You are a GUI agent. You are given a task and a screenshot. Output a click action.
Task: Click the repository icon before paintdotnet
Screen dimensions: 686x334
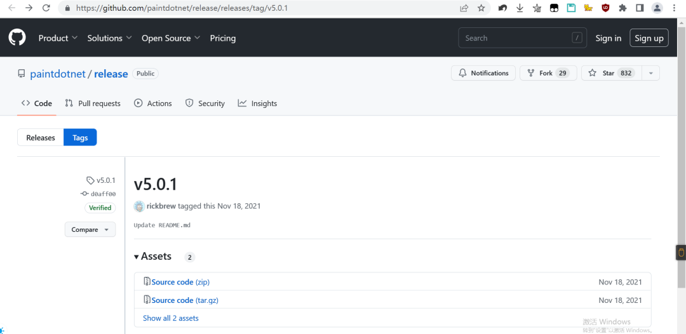(x=22, y=74)
